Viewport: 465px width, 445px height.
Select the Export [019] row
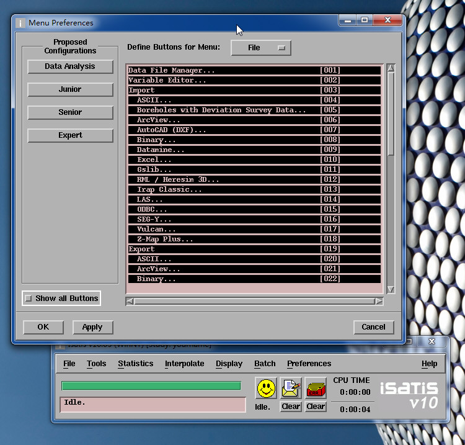[x=254, y=249]
